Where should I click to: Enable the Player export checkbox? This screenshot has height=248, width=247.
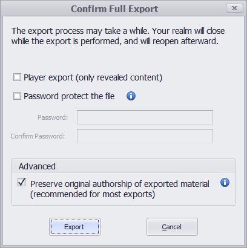coord(17,77)
